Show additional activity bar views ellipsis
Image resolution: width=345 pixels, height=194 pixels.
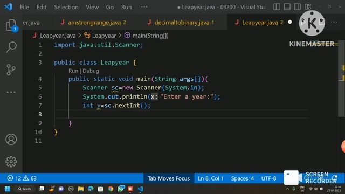click(11, 92)
